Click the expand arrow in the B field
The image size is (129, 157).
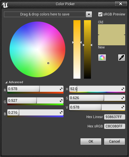[x=61, y=113]
